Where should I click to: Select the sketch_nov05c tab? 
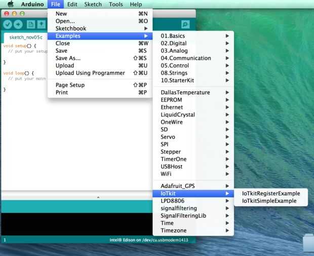[x=26, y=38]
